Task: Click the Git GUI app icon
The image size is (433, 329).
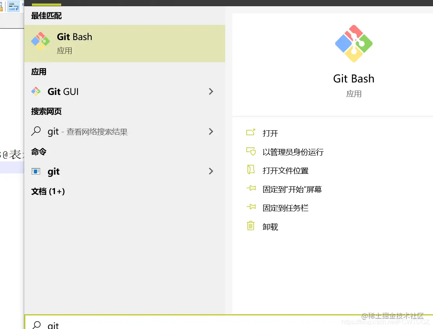Action: point(36,91)
